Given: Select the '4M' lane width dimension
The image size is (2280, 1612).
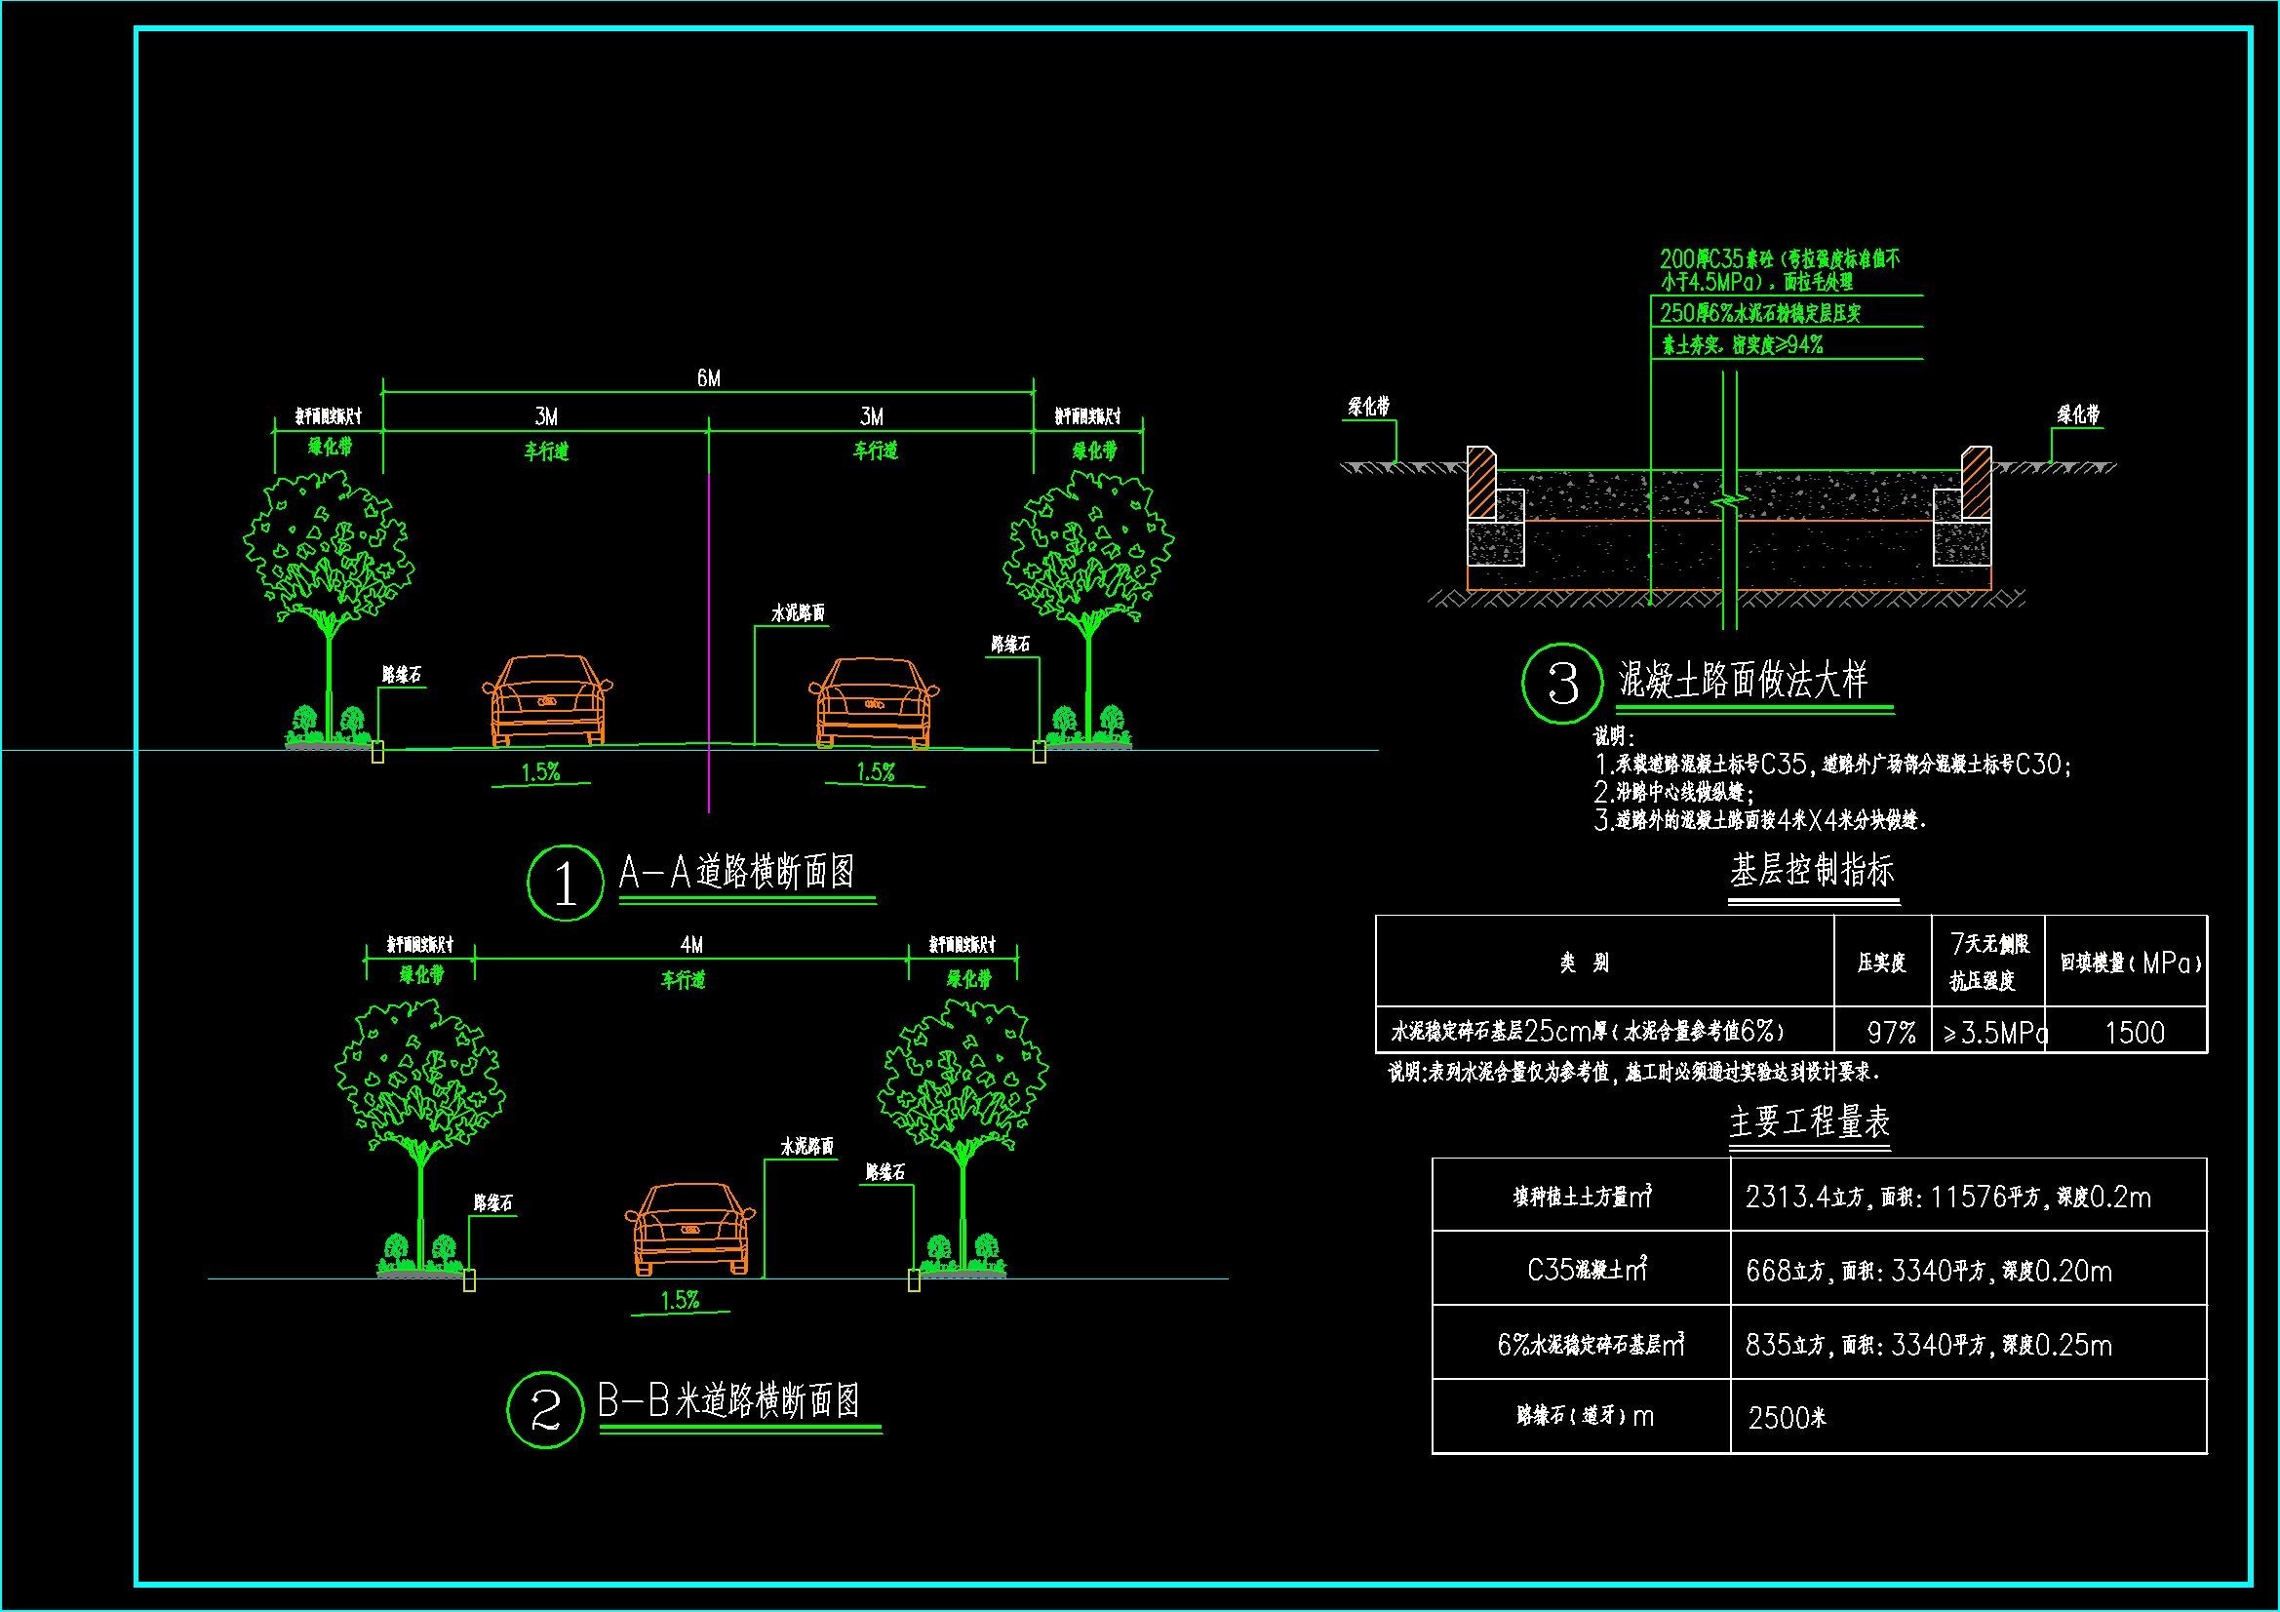Looking at the screenshot, I should 691,944.
